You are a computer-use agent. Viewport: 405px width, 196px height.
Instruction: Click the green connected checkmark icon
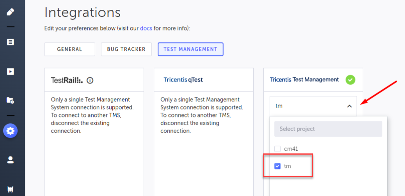pos(350,80)
